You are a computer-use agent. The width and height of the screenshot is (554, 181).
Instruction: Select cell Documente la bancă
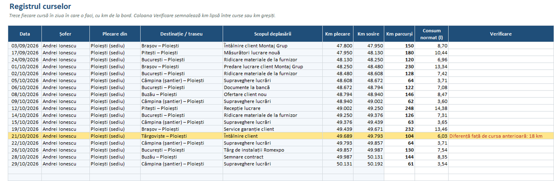(272, 88)
